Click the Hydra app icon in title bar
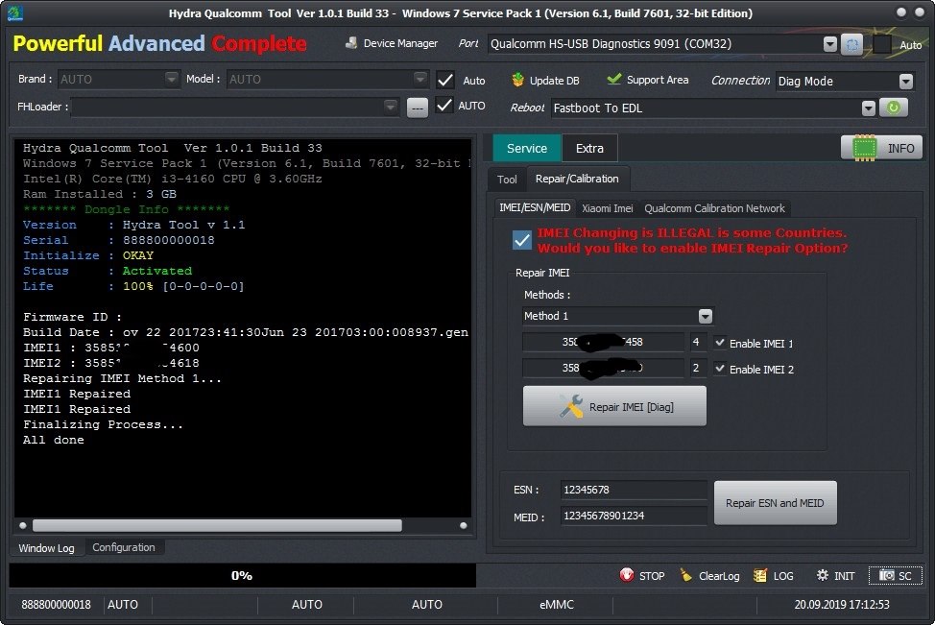 point(15,13)
